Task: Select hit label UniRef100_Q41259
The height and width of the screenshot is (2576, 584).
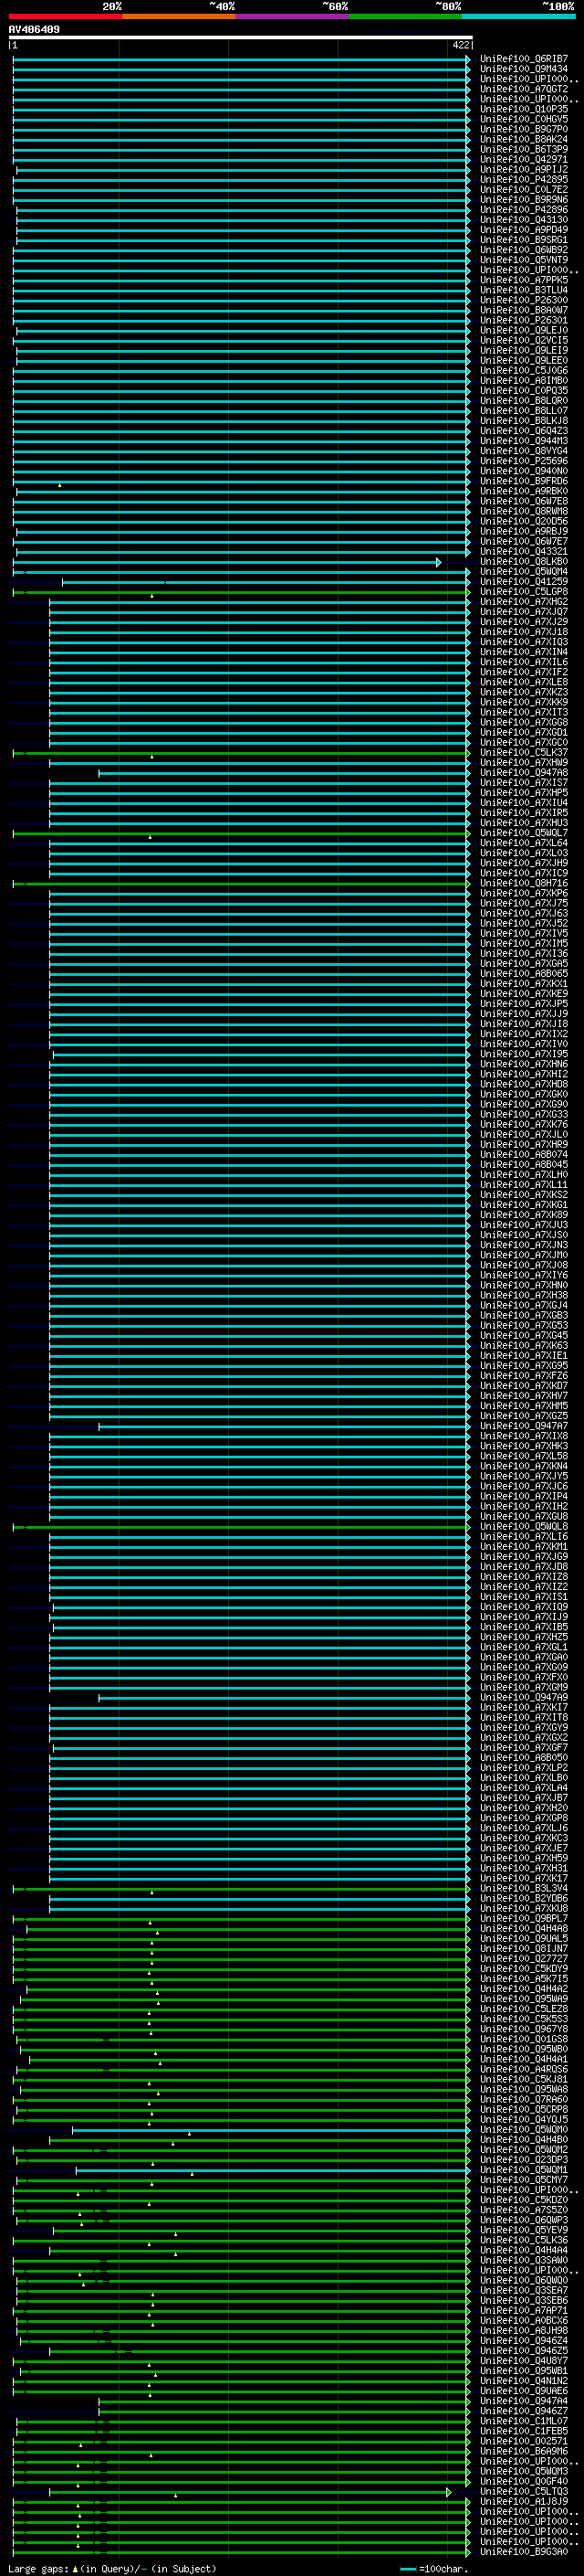Action: click(x=524, y=581)
